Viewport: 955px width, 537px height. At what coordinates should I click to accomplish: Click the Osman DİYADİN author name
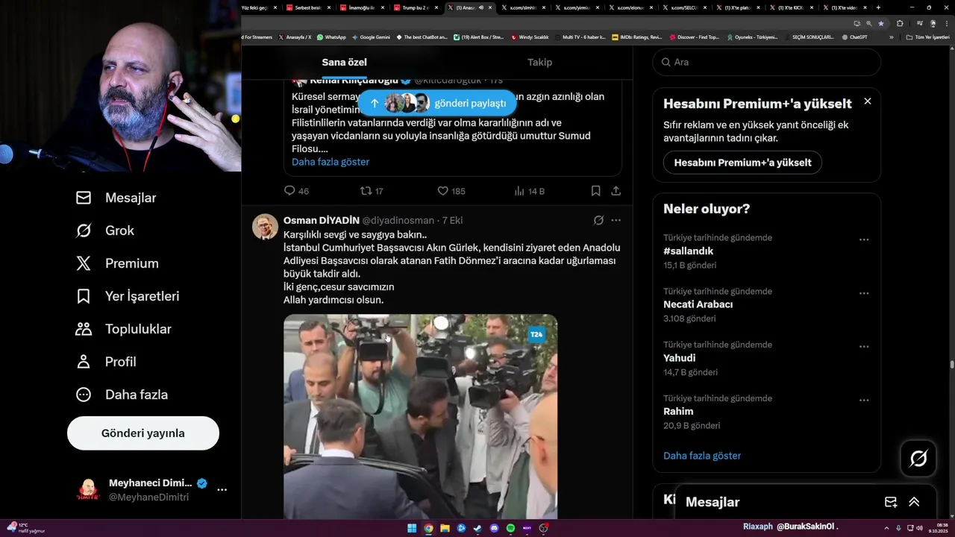[x=322, y=220]
